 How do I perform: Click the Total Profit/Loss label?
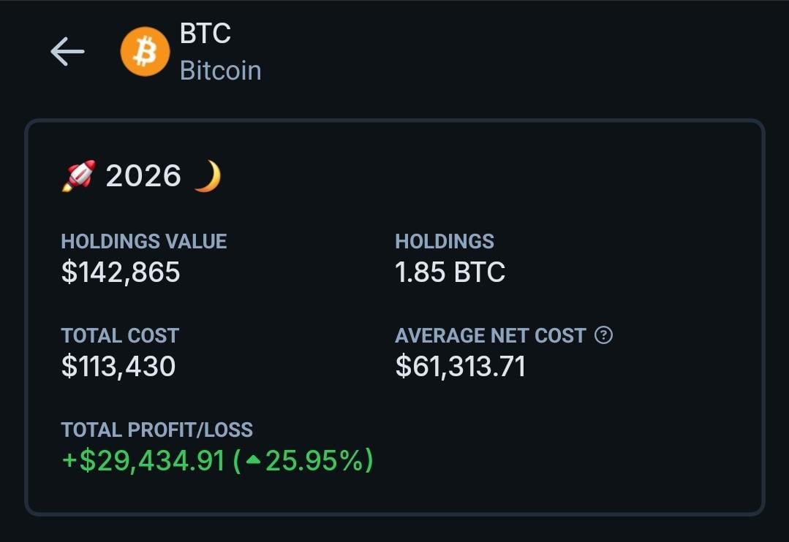[x=156, y=430]
